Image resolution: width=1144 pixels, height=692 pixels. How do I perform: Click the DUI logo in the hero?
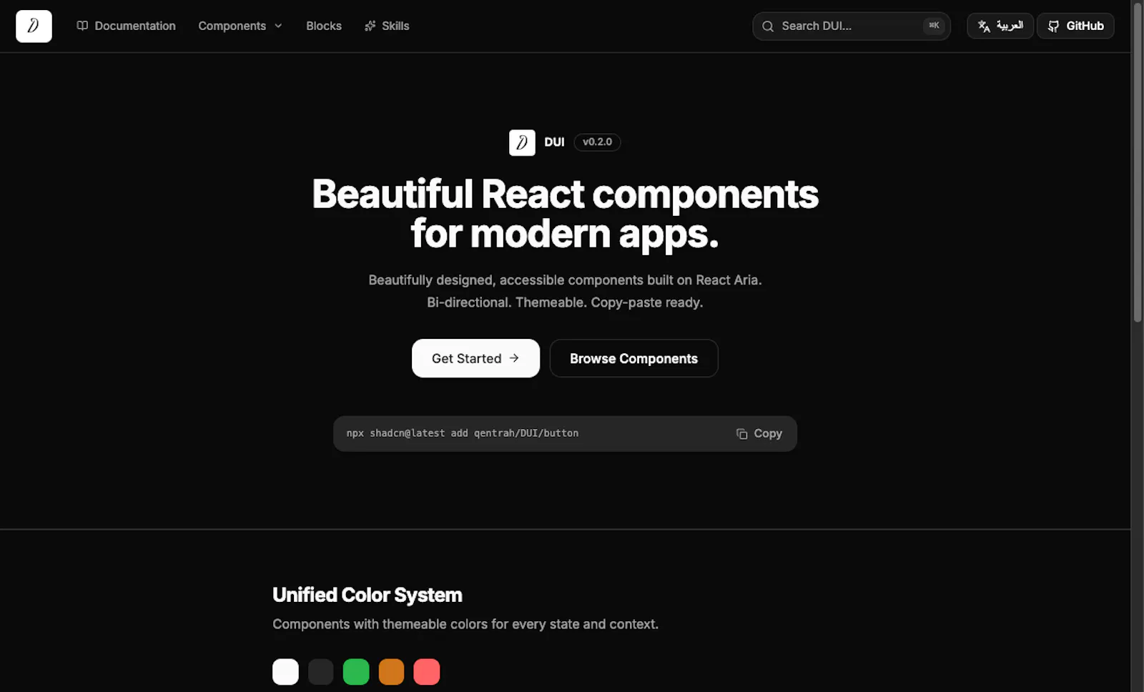coord(522,142)
